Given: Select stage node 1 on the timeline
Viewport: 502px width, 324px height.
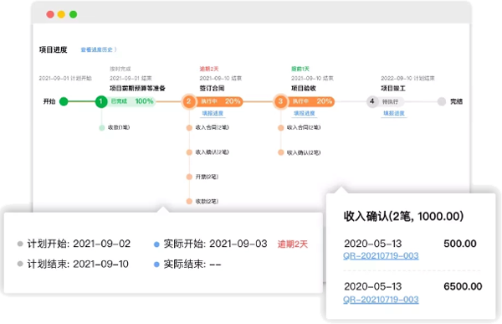Looking at the screenshot, I should [x=101, y=101].
